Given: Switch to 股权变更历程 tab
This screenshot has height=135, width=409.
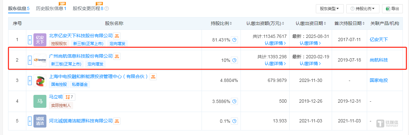Looking at the screenshot, I should click(88, 8).
